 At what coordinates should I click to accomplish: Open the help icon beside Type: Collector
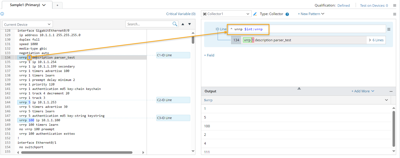(x=287, y=14)
